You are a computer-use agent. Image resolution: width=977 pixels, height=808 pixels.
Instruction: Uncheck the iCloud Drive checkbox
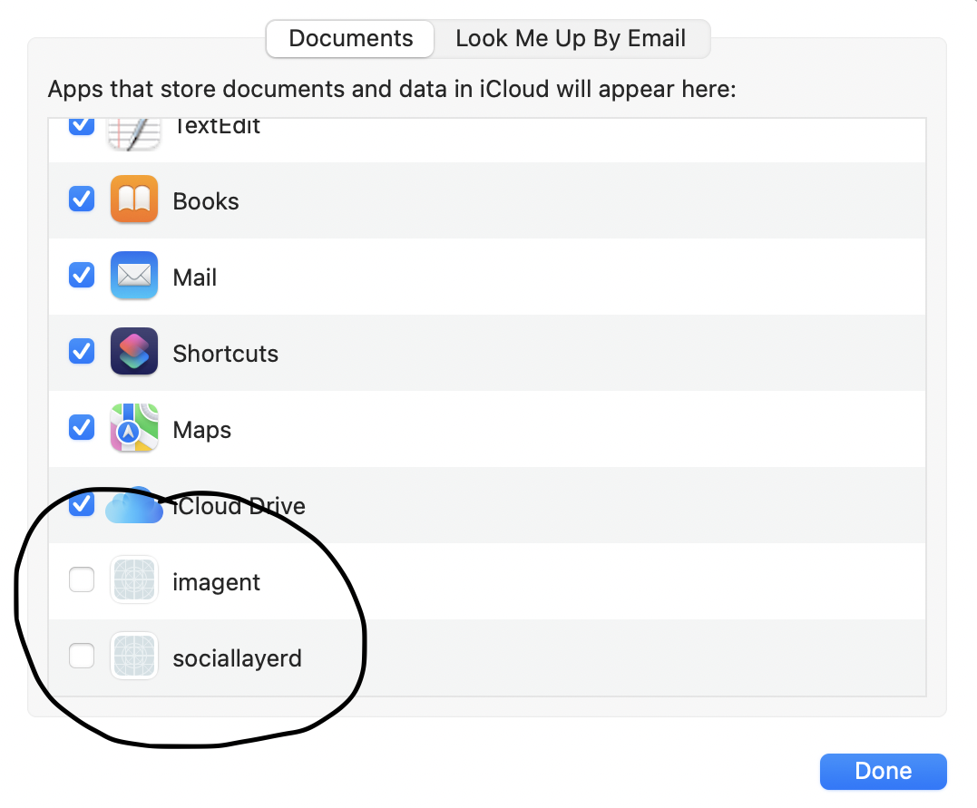(x=82, y=503)
